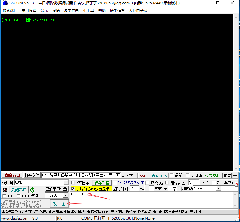
Task: Click the 保存数据 button
Action: (x=102, y=183)
